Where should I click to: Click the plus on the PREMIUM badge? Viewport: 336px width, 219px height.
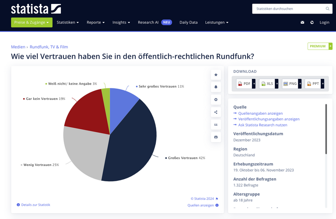331,46
